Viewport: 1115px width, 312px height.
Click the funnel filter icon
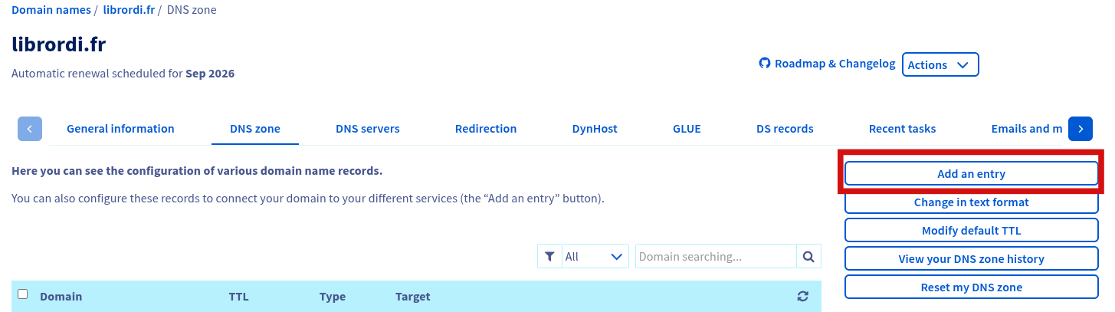tap(549, 257)
